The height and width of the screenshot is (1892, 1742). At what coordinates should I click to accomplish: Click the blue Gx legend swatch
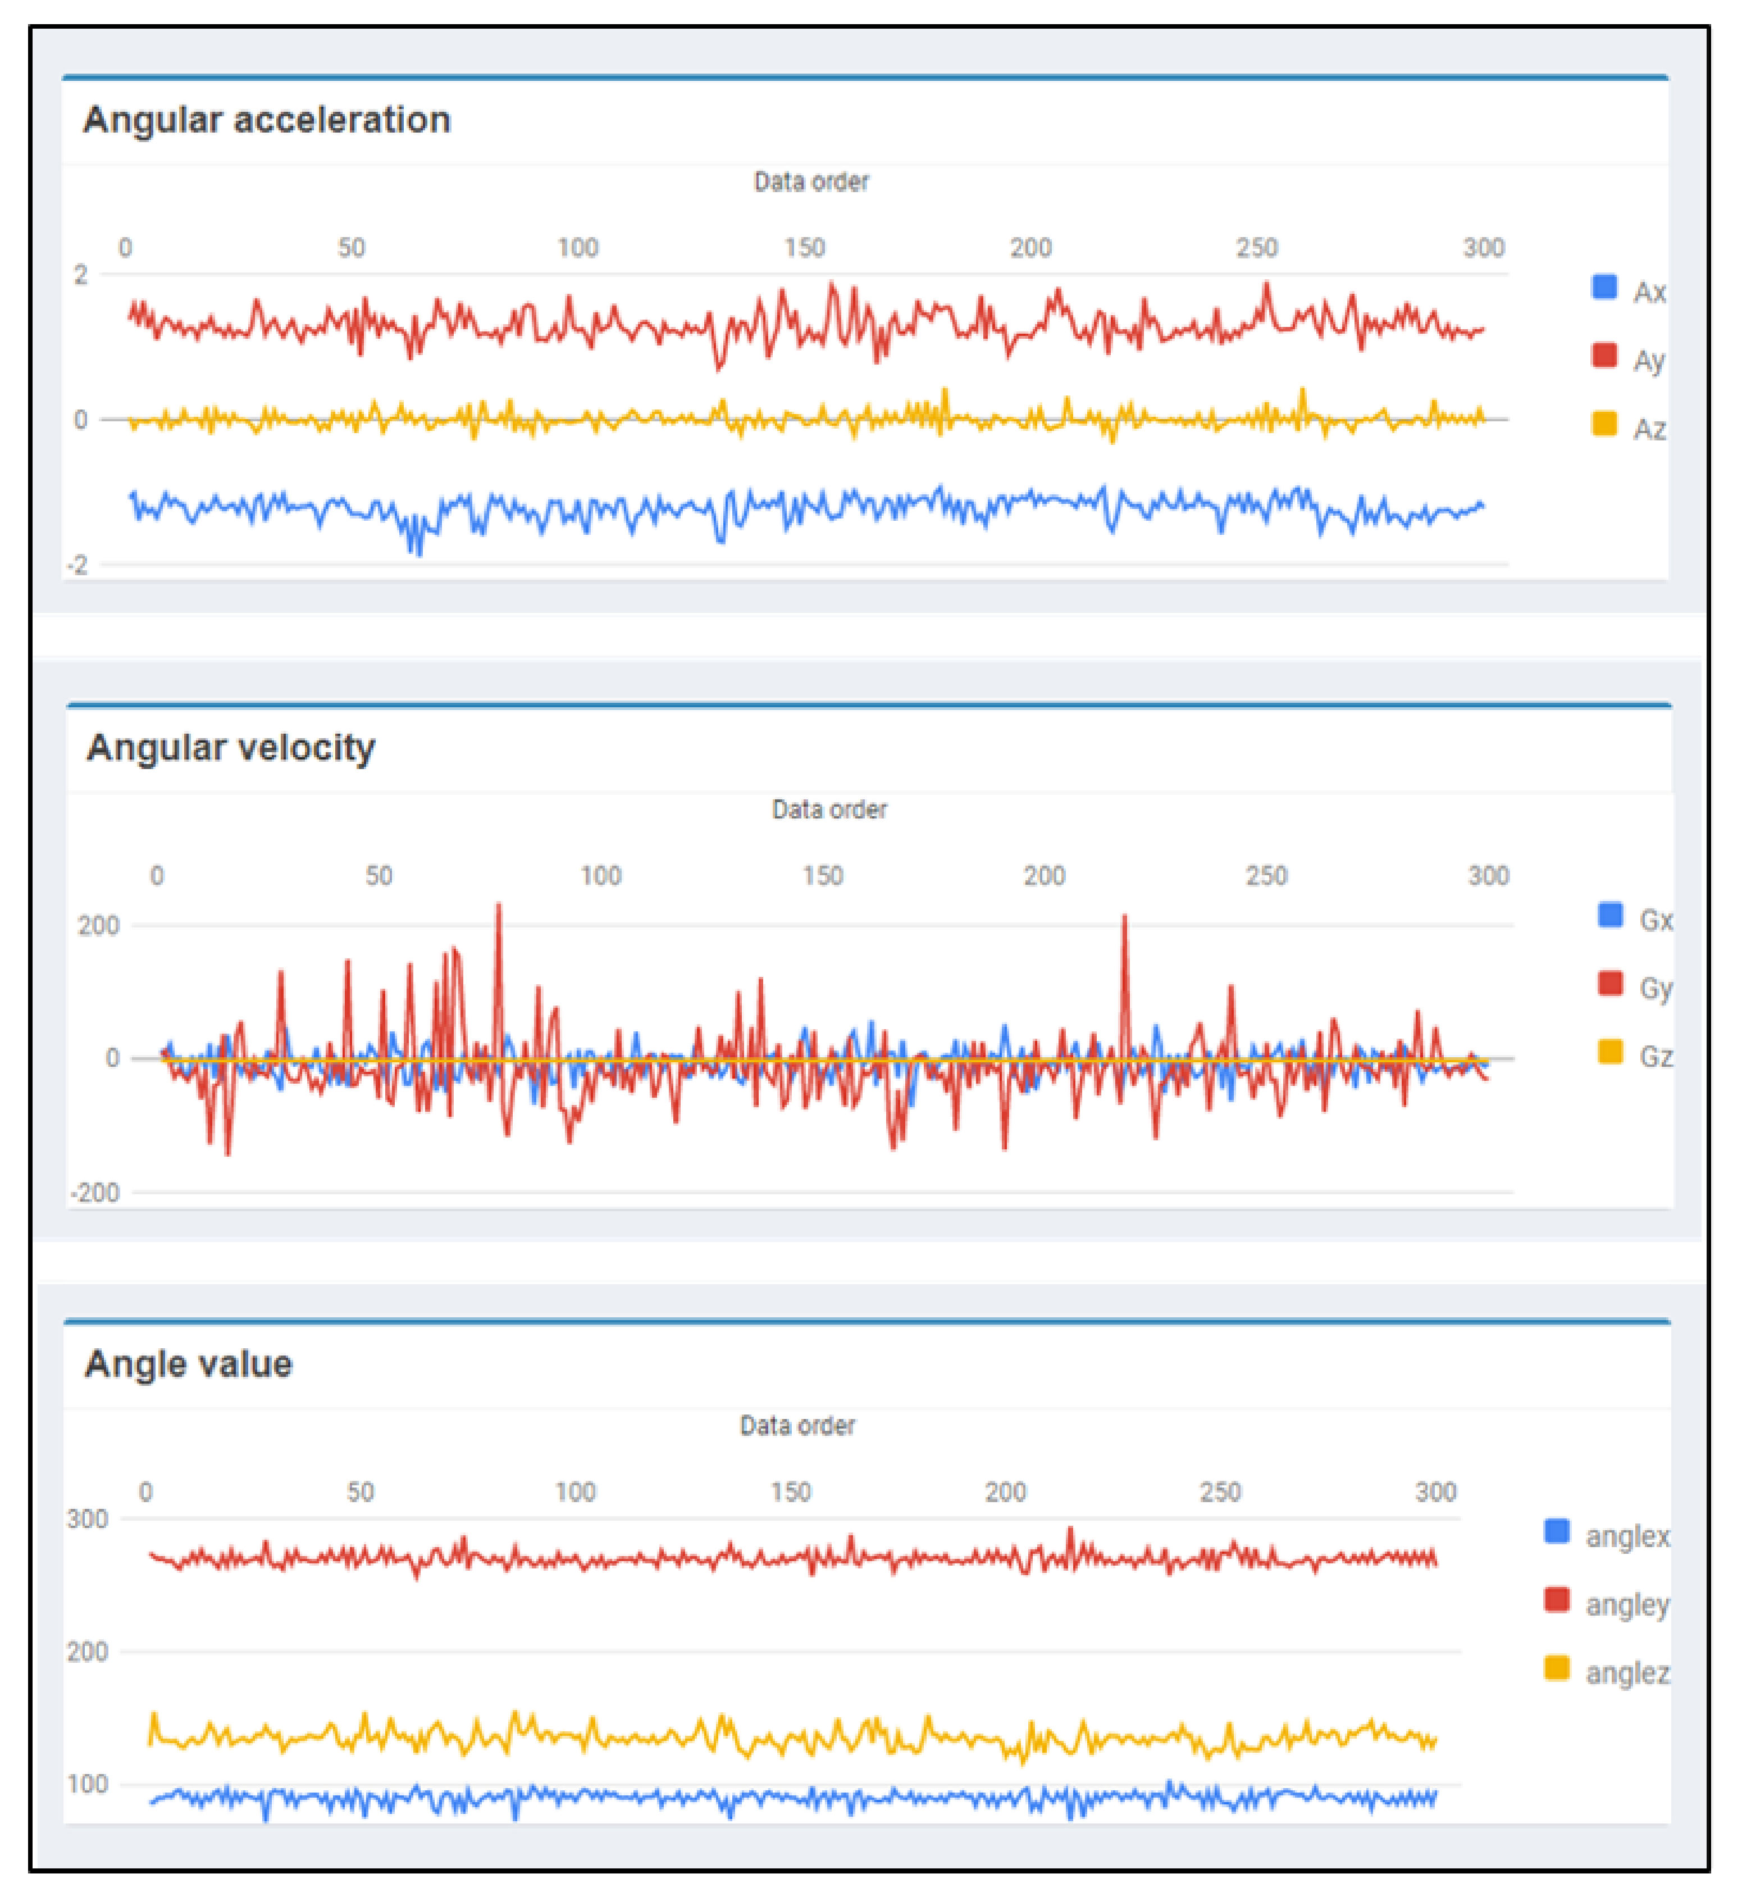pyautogui.click(x=1610, y=915)
